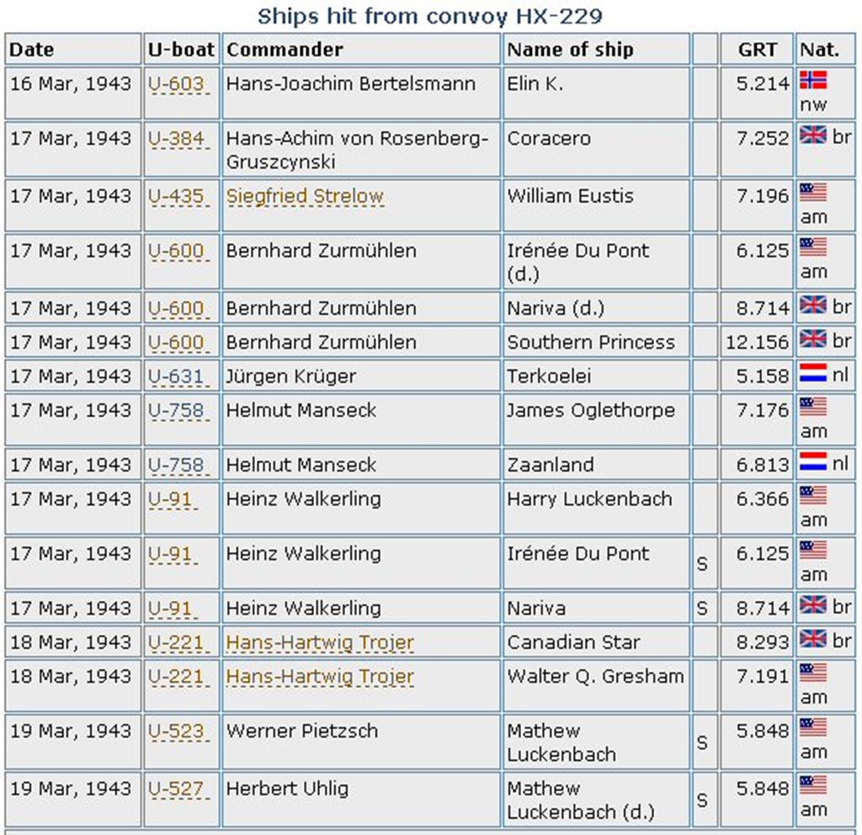Click the American flag for Walter Q. Gresham
Screen dimensions: 862x835
812,673
